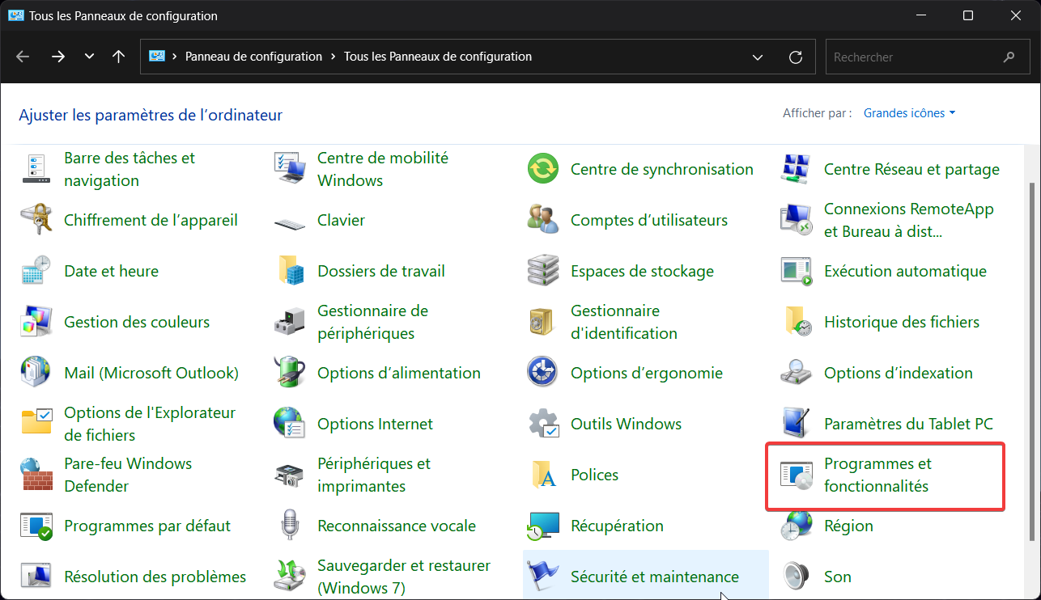Click the Centre Réseau et partage icon
Image resolution: width=1041 pixels, height=600 pixels.
796,169
